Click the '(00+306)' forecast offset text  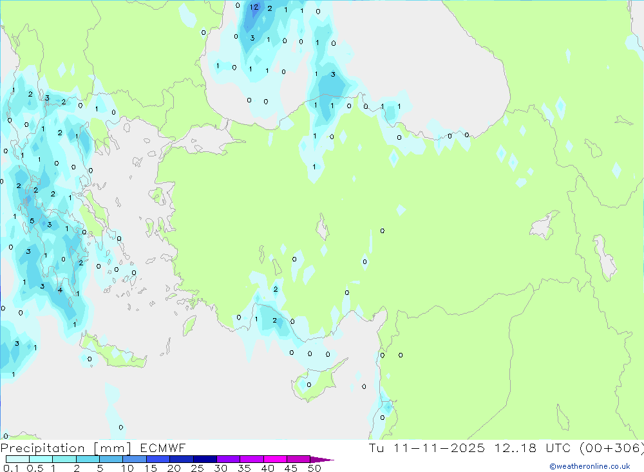(x=611, y=448)
